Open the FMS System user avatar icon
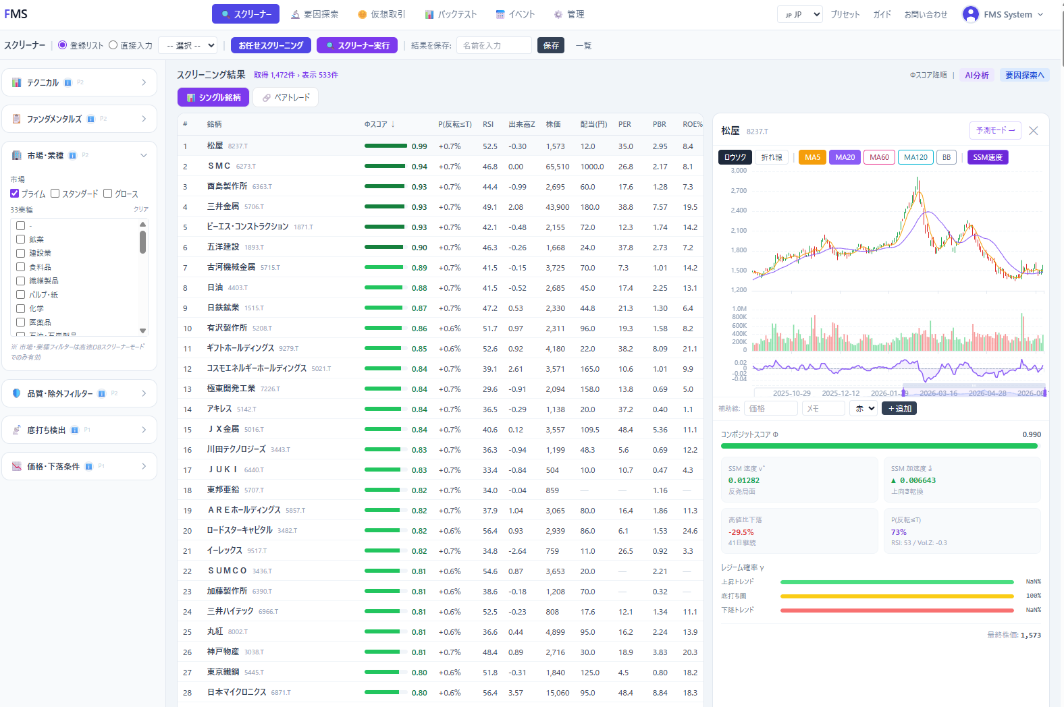The width and height of the screenshot is (1064, 707). (970, 14)
